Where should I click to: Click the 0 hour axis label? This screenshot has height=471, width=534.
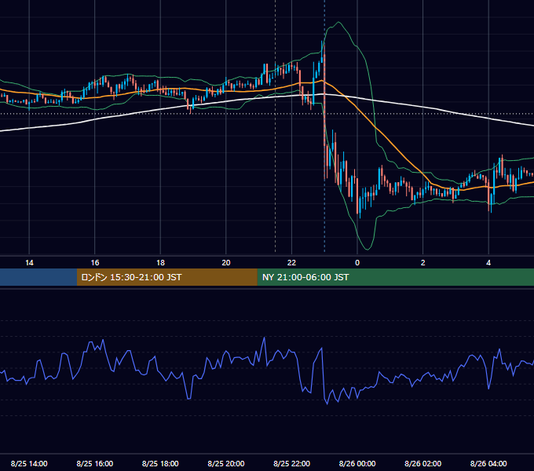357,263
